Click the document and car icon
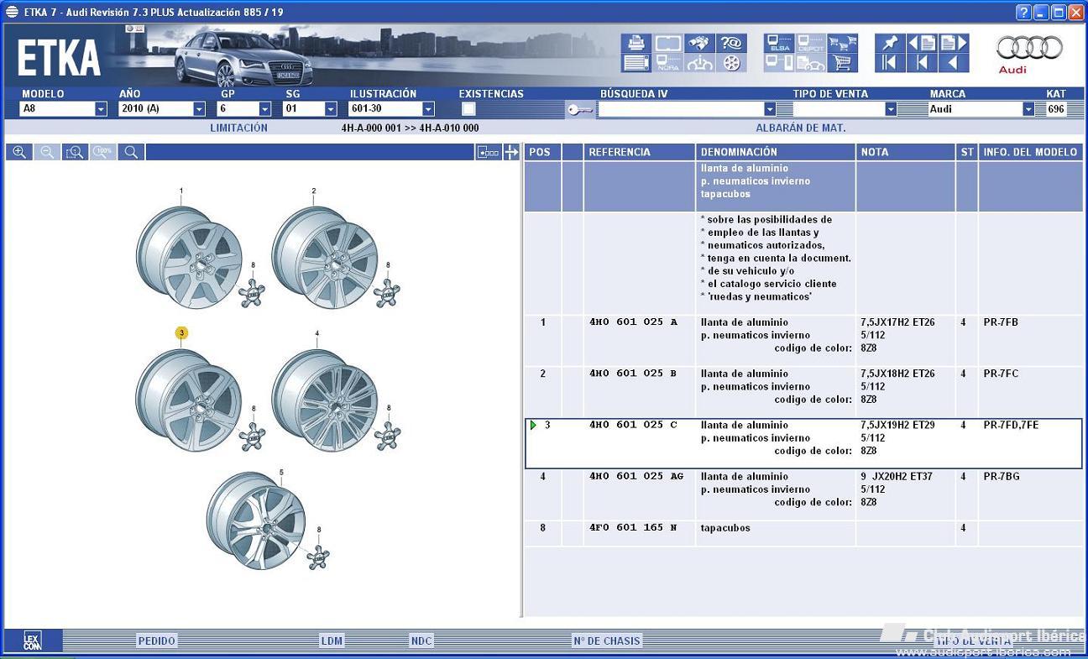1088x659 pixels. point(810,63)
